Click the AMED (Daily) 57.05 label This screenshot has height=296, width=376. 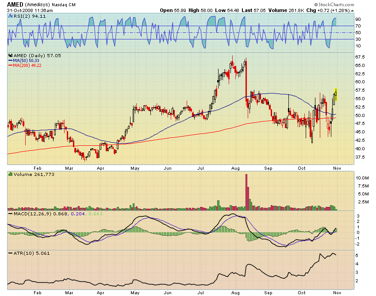click(37, 56)
